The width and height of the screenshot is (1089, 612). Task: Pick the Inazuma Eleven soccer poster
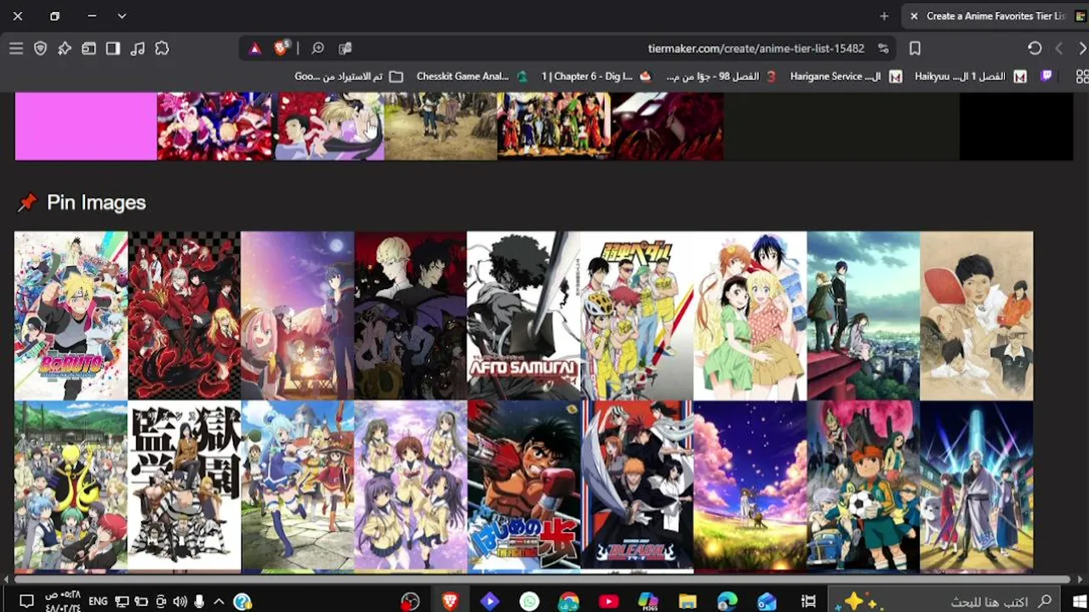coord(863,485)
